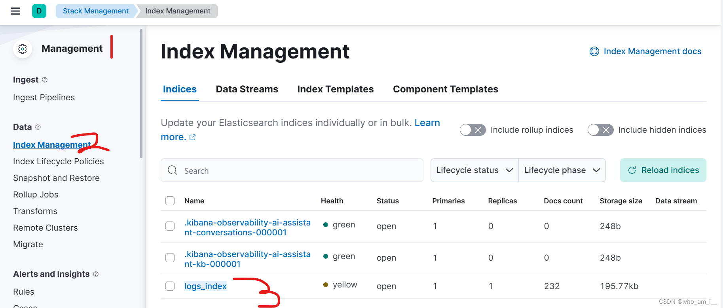723x308 pixels.
Task: Click the Index Management docs lifebuoy icon
Action: pos(594,51)
